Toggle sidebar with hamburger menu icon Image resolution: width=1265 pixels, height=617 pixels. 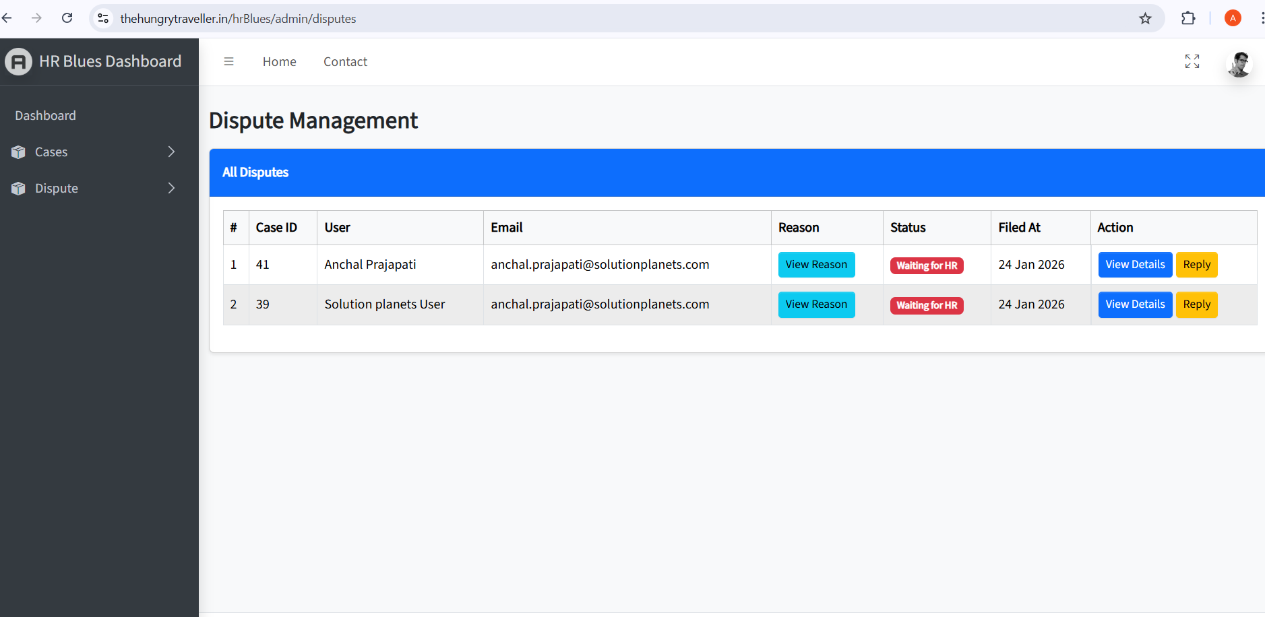click(x=228, y=61)
